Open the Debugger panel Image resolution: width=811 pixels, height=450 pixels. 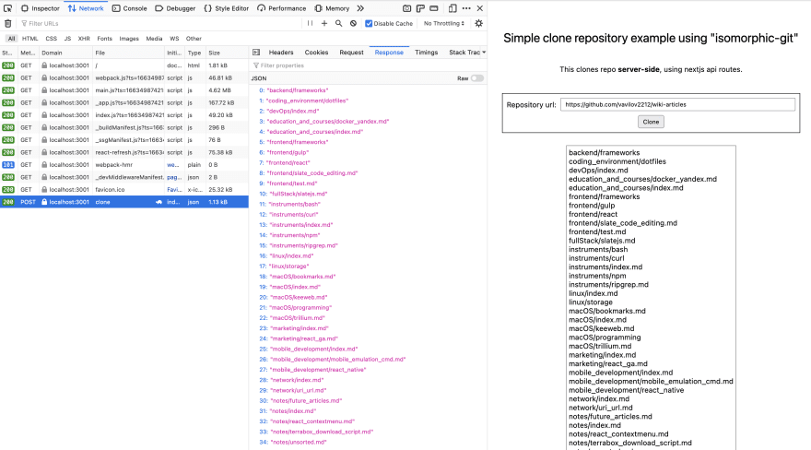pos(175,8)
